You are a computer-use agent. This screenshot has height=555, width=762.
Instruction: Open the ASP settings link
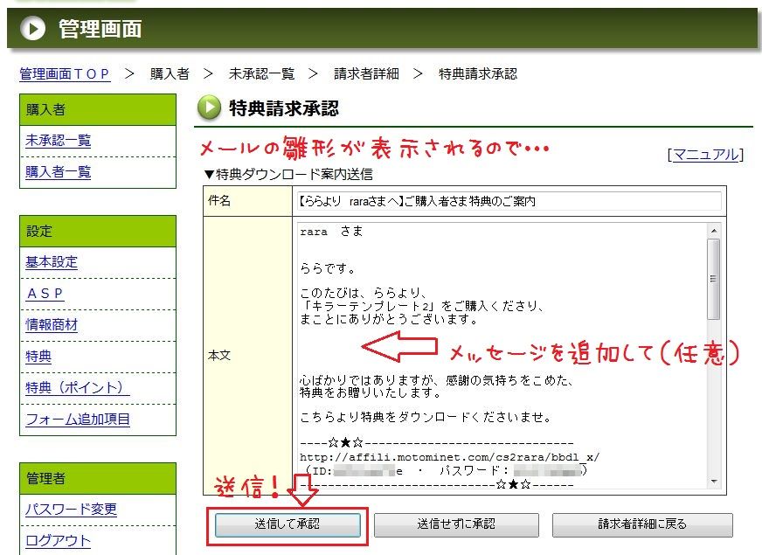45,294
